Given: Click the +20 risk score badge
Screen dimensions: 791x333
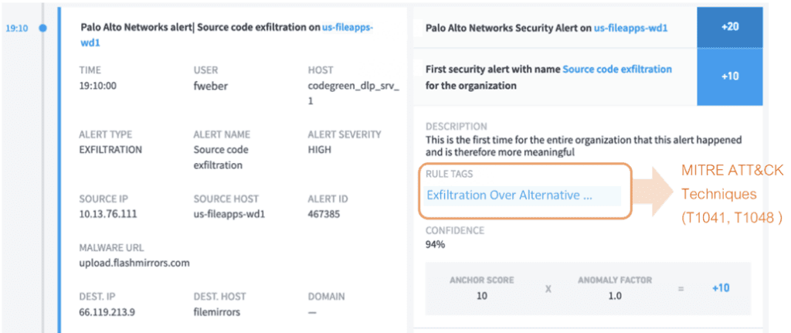Looking at the screenshot, I should [x=729, y=27].
